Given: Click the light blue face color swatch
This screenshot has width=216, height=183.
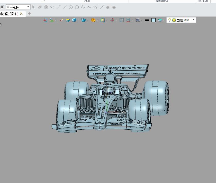Looking at the screenshot, I should [154, 20].
